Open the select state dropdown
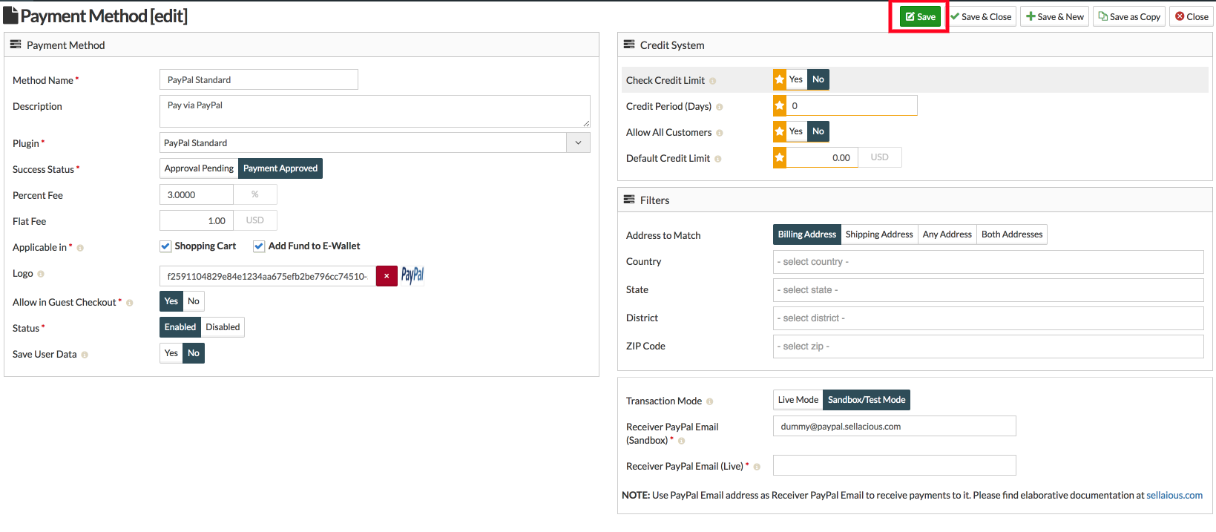1216x532 pixels. click(987, 290)
